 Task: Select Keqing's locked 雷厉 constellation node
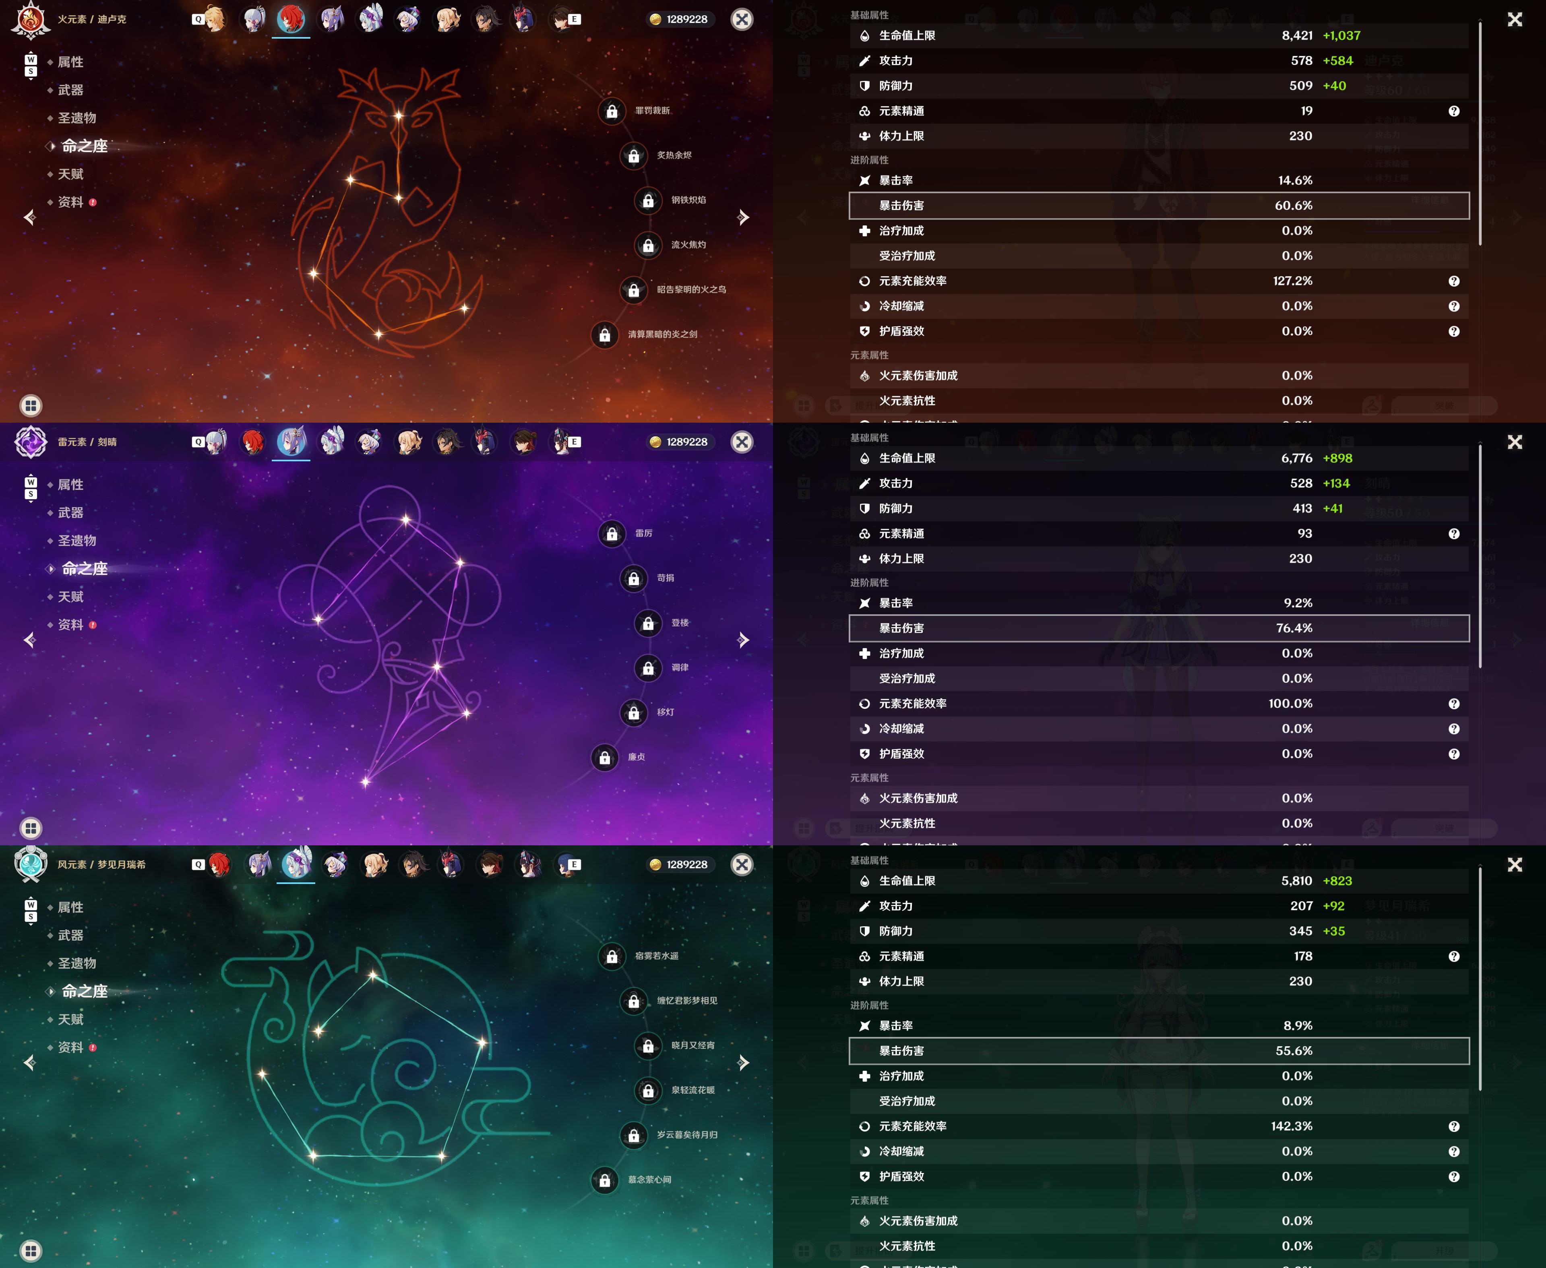point(612,534)
